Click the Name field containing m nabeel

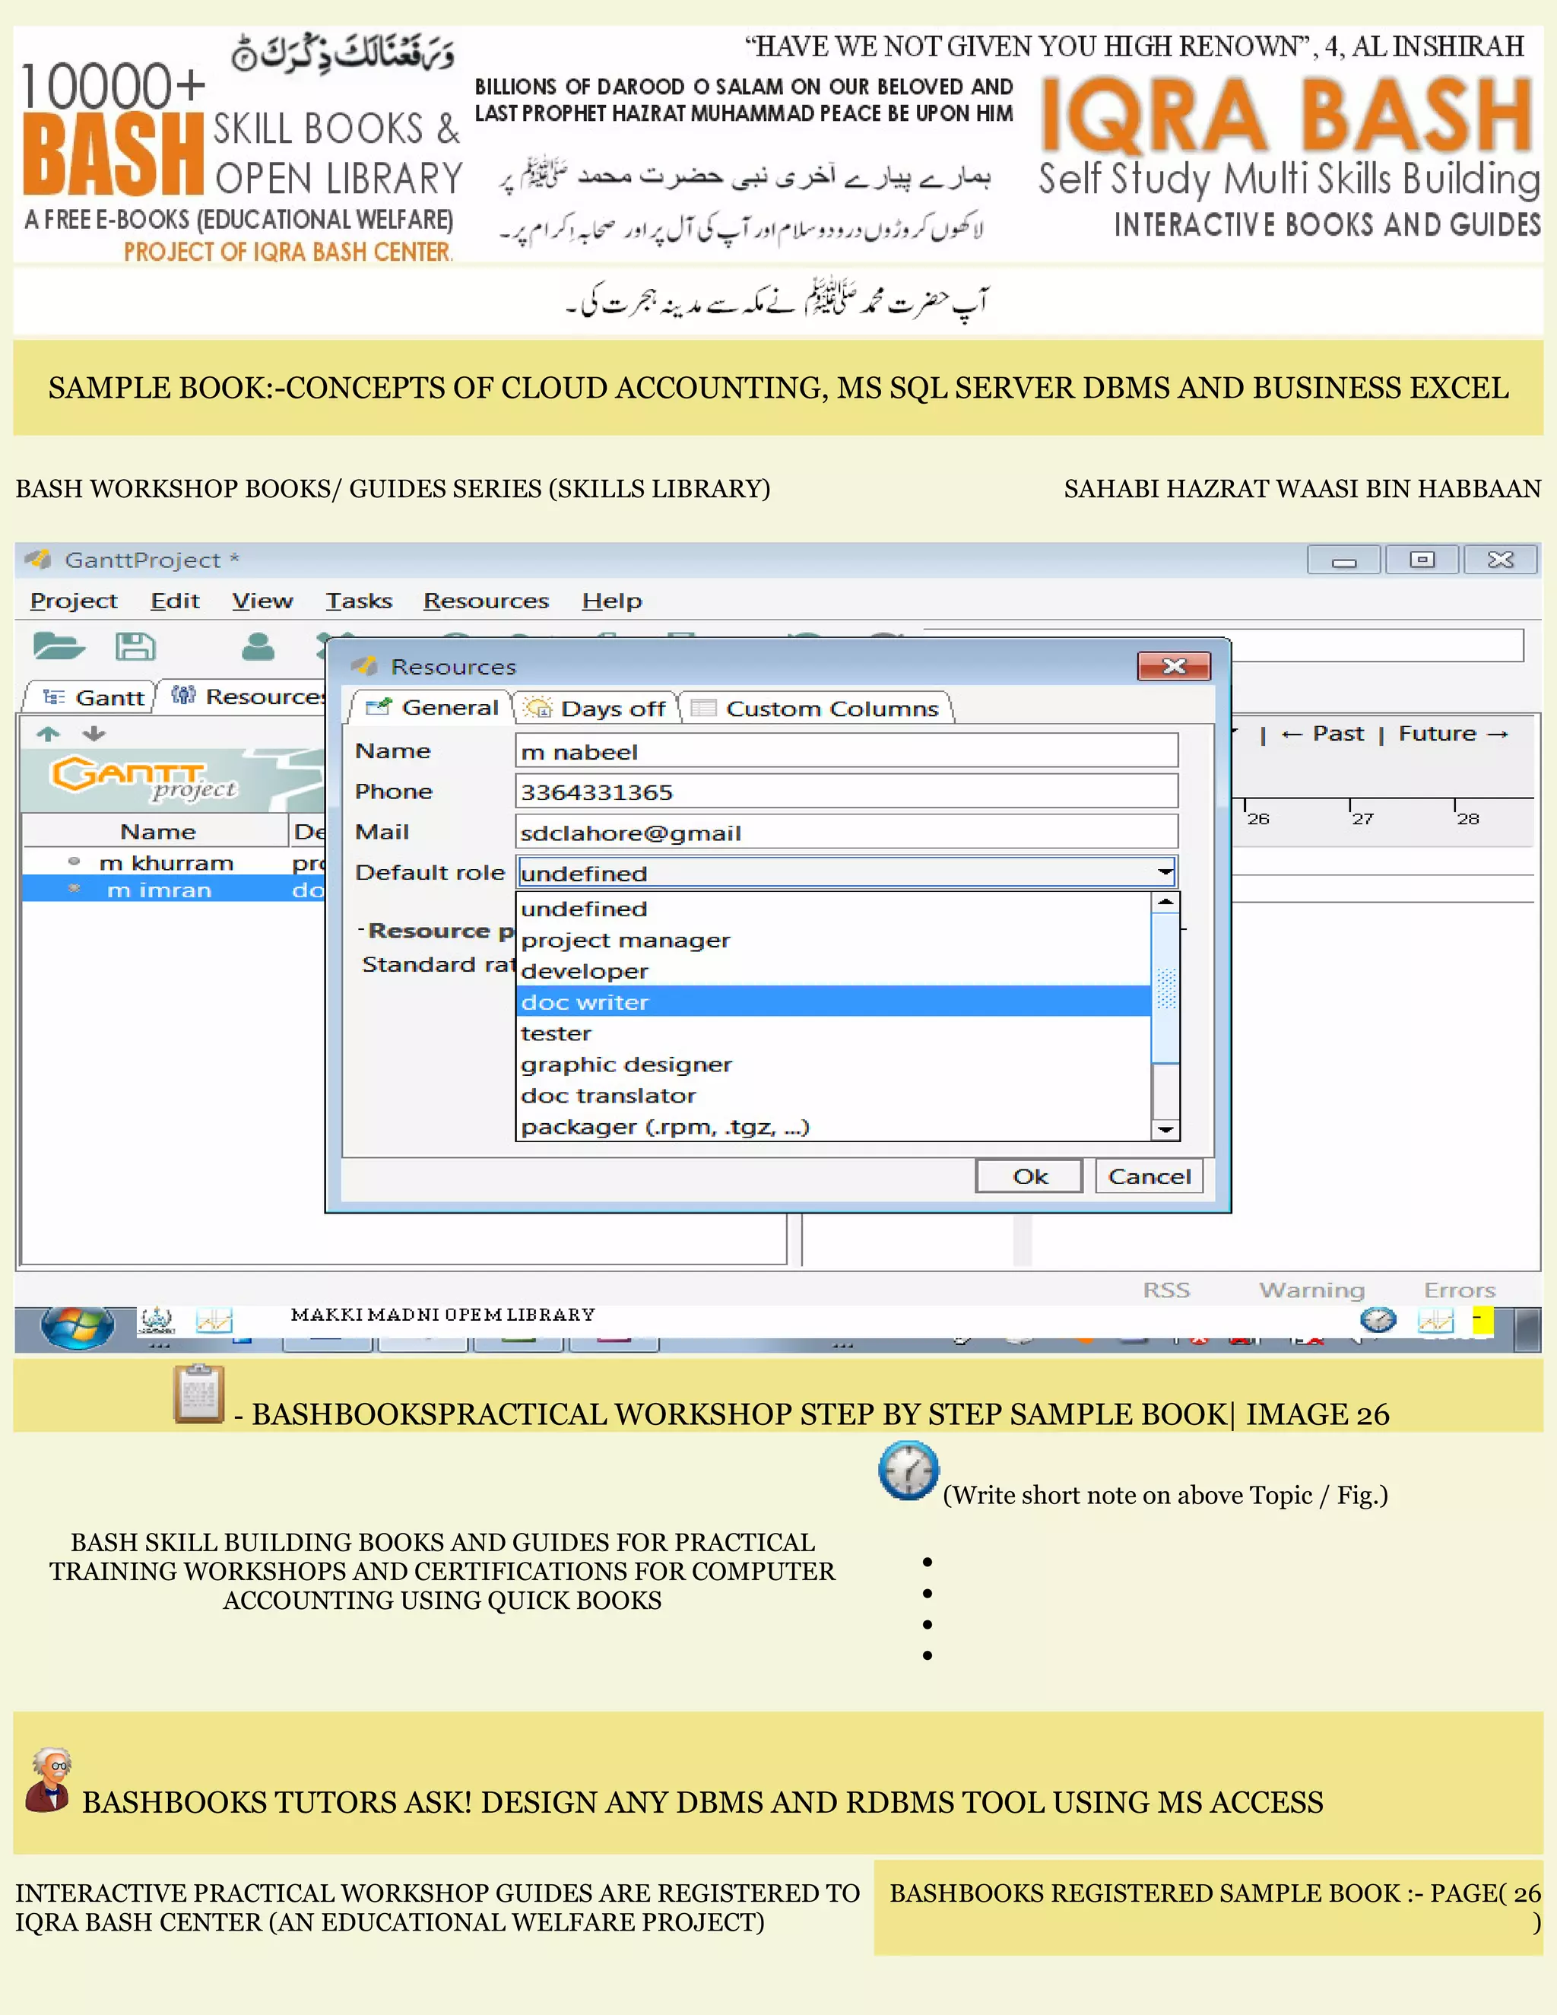pyautogui.click(x=846, y=751)
